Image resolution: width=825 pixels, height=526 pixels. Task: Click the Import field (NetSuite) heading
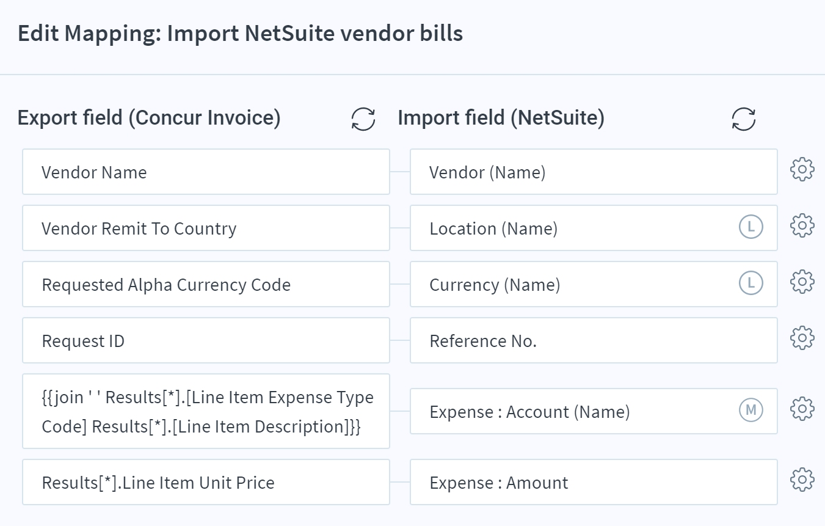click(x=501, y=117)
